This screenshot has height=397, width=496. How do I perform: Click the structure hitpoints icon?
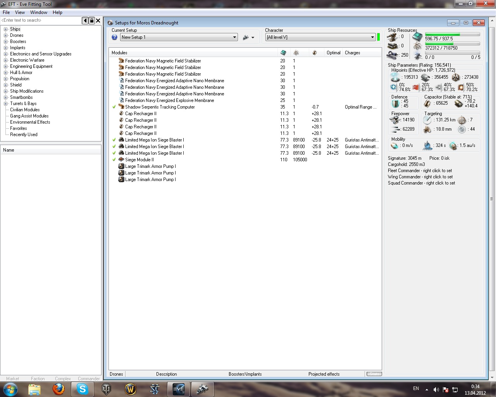(456, 77)
